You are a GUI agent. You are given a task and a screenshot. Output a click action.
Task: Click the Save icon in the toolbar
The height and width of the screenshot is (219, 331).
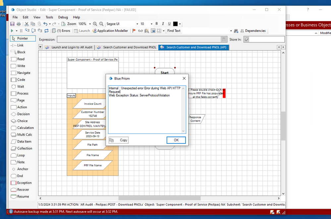click(x=12, y=24)
